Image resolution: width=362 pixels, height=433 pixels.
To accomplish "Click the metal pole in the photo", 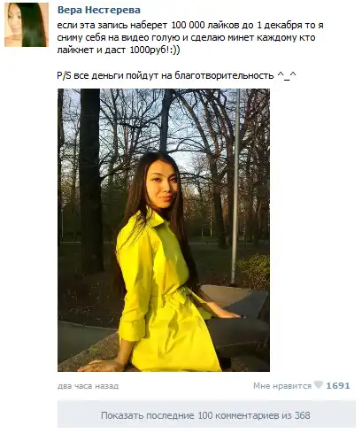I will tap(235, 186).
